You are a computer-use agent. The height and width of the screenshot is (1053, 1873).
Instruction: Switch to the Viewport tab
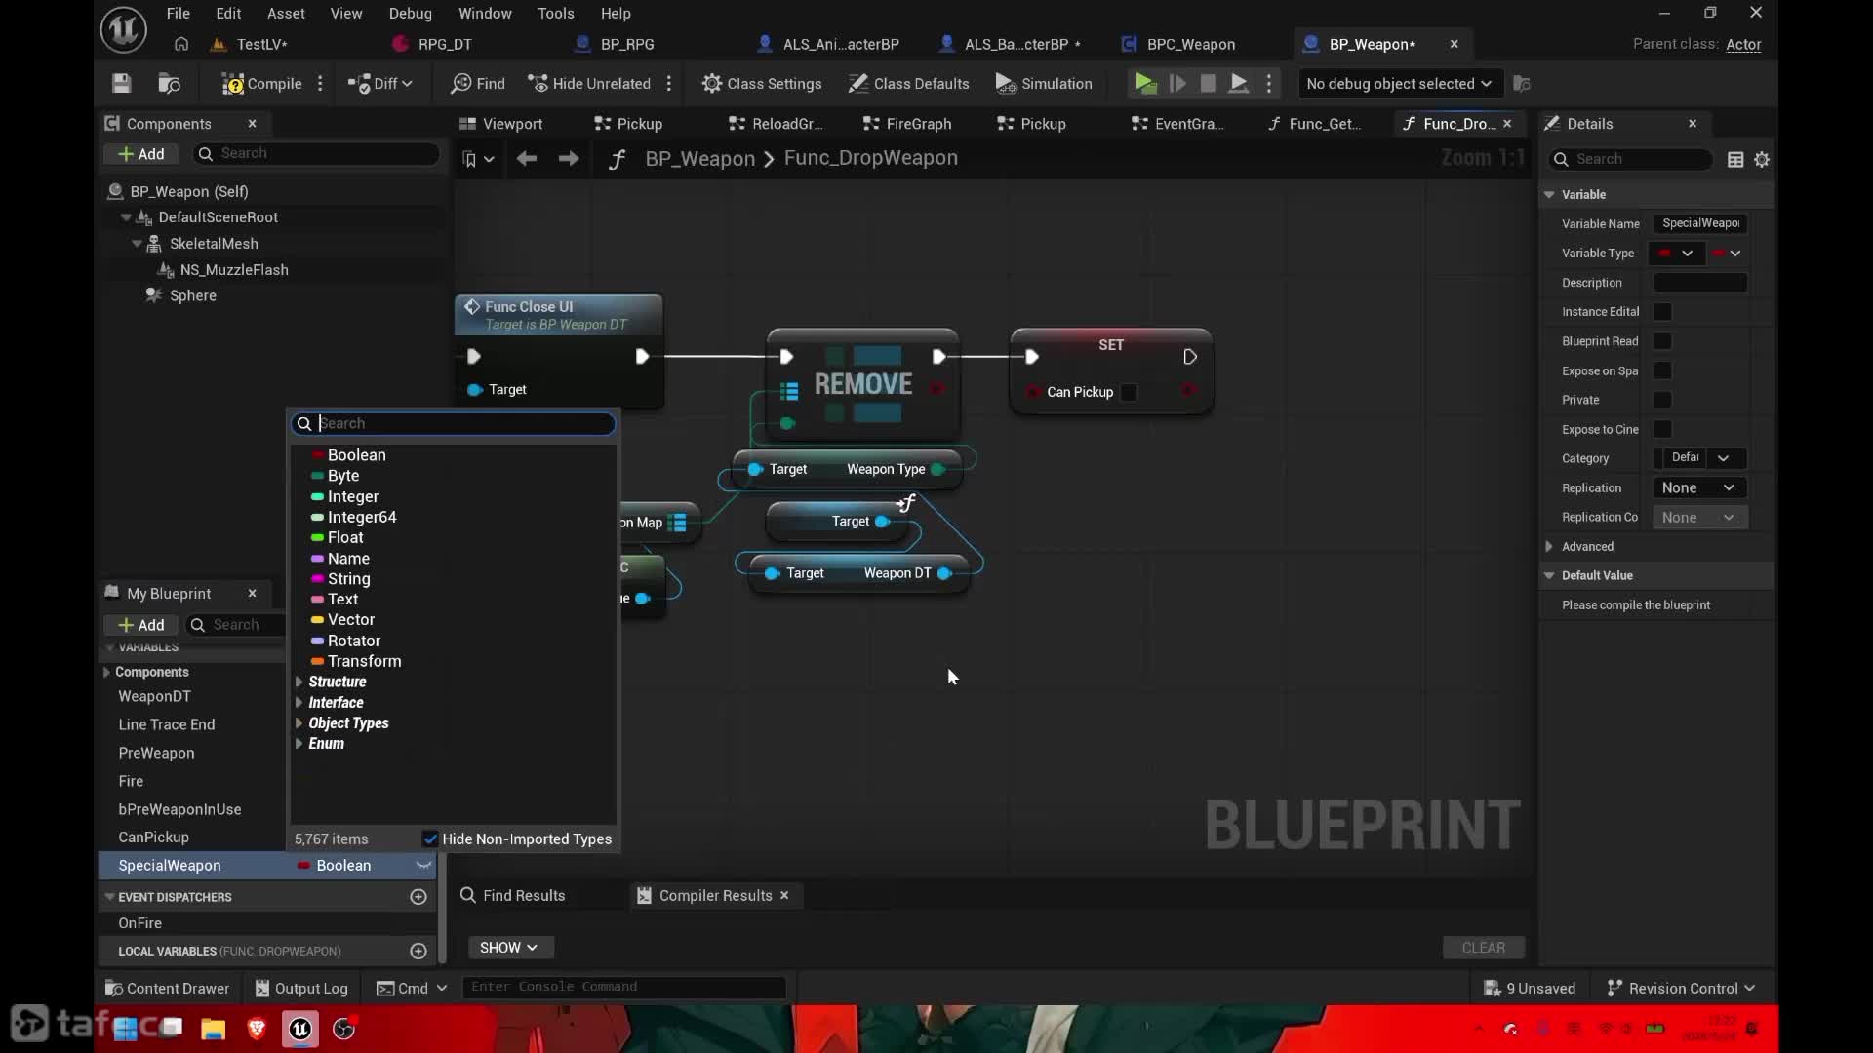tap(501, 124)
